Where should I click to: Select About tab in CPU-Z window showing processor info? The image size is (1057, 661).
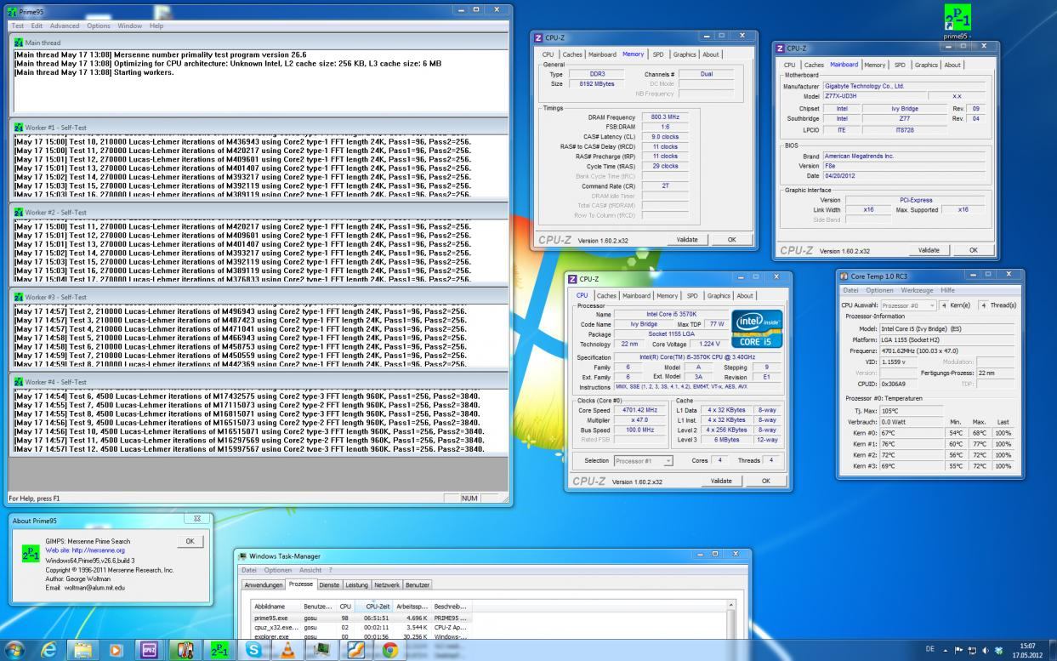coord(745,295)
